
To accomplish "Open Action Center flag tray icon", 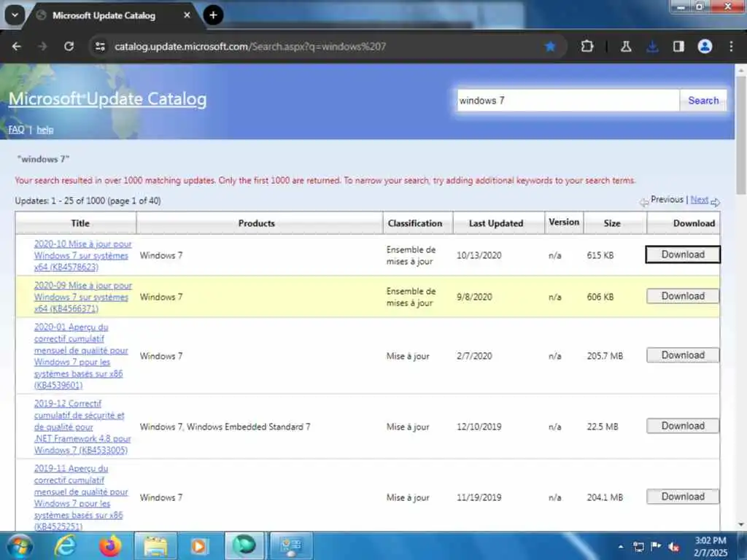I will pos(656,546).
